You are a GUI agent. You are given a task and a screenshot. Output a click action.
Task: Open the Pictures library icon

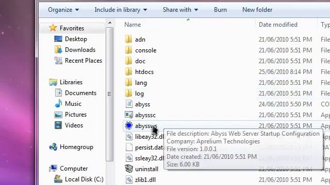tap(58, 115)
